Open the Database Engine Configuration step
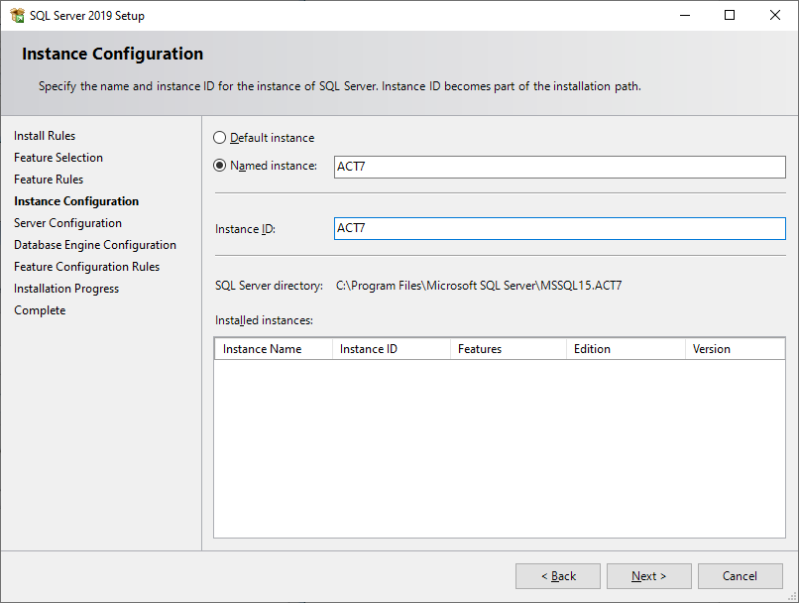This screenshot has width=799, height=603. [x=94, y=244]
